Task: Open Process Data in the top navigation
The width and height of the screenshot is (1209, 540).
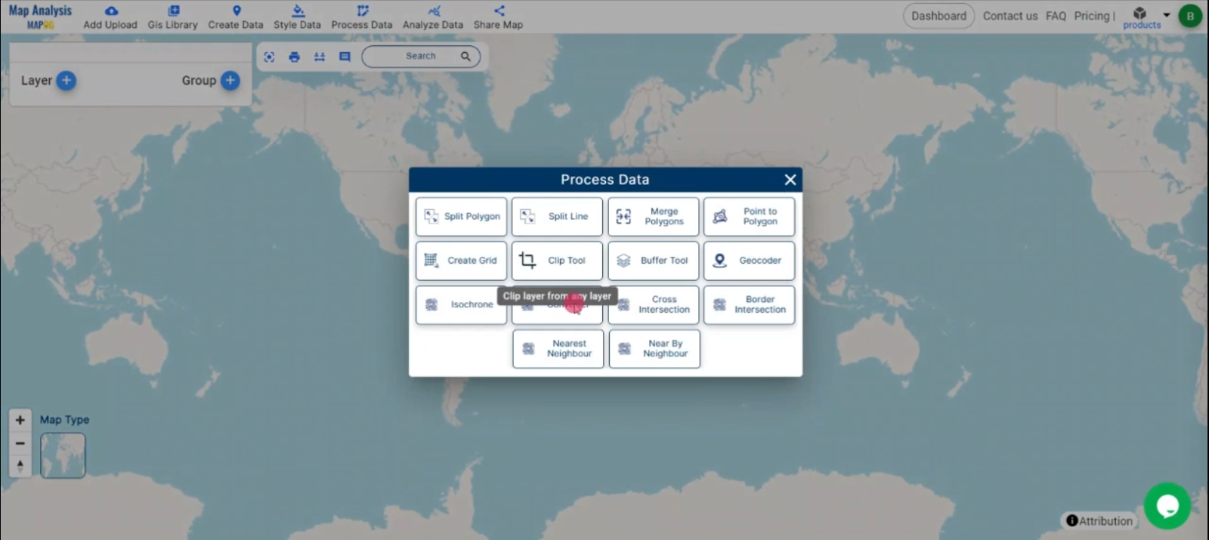Action: point(362,17)
